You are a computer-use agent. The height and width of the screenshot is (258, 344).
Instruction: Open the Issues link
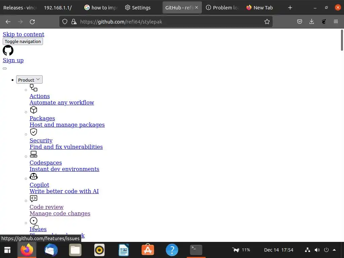click(38, 229)
